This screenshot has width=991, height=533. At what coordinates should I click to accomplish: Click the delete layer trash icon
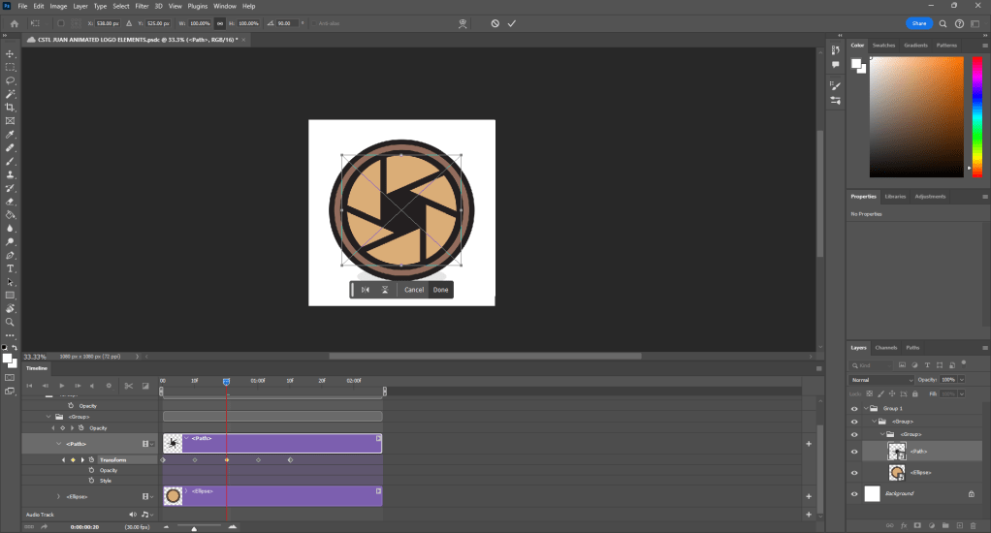(x=973, y=525)
